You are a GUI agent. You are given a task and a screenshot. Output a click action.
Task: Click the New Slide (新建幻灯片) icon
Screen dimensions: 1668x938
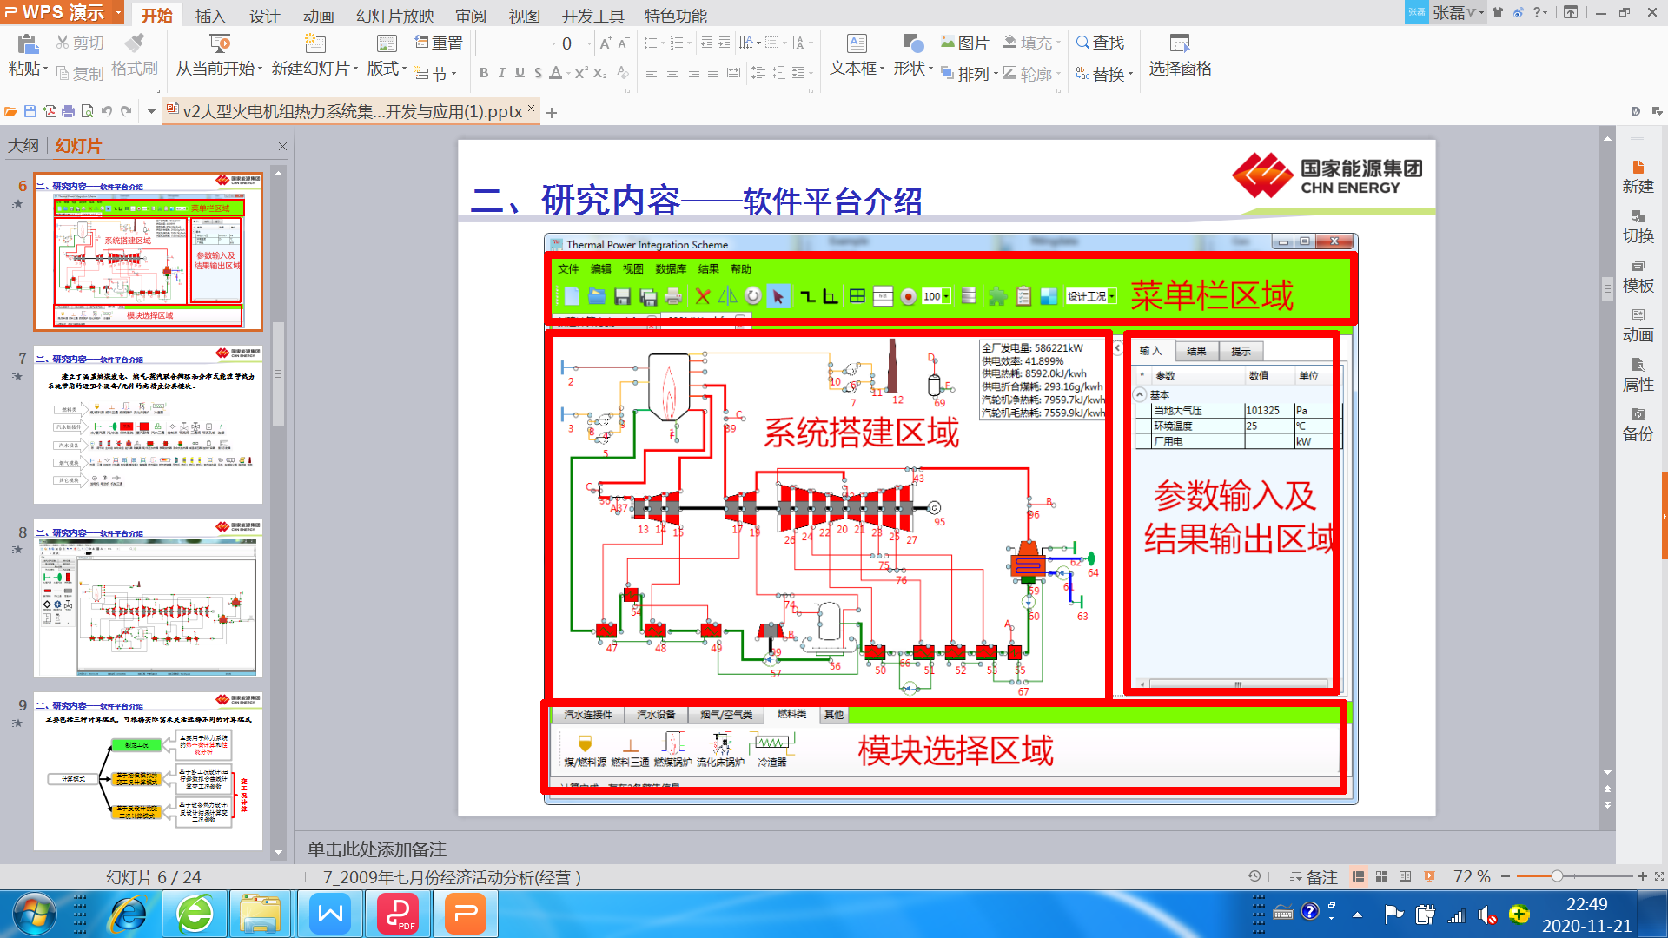(314, 43)
